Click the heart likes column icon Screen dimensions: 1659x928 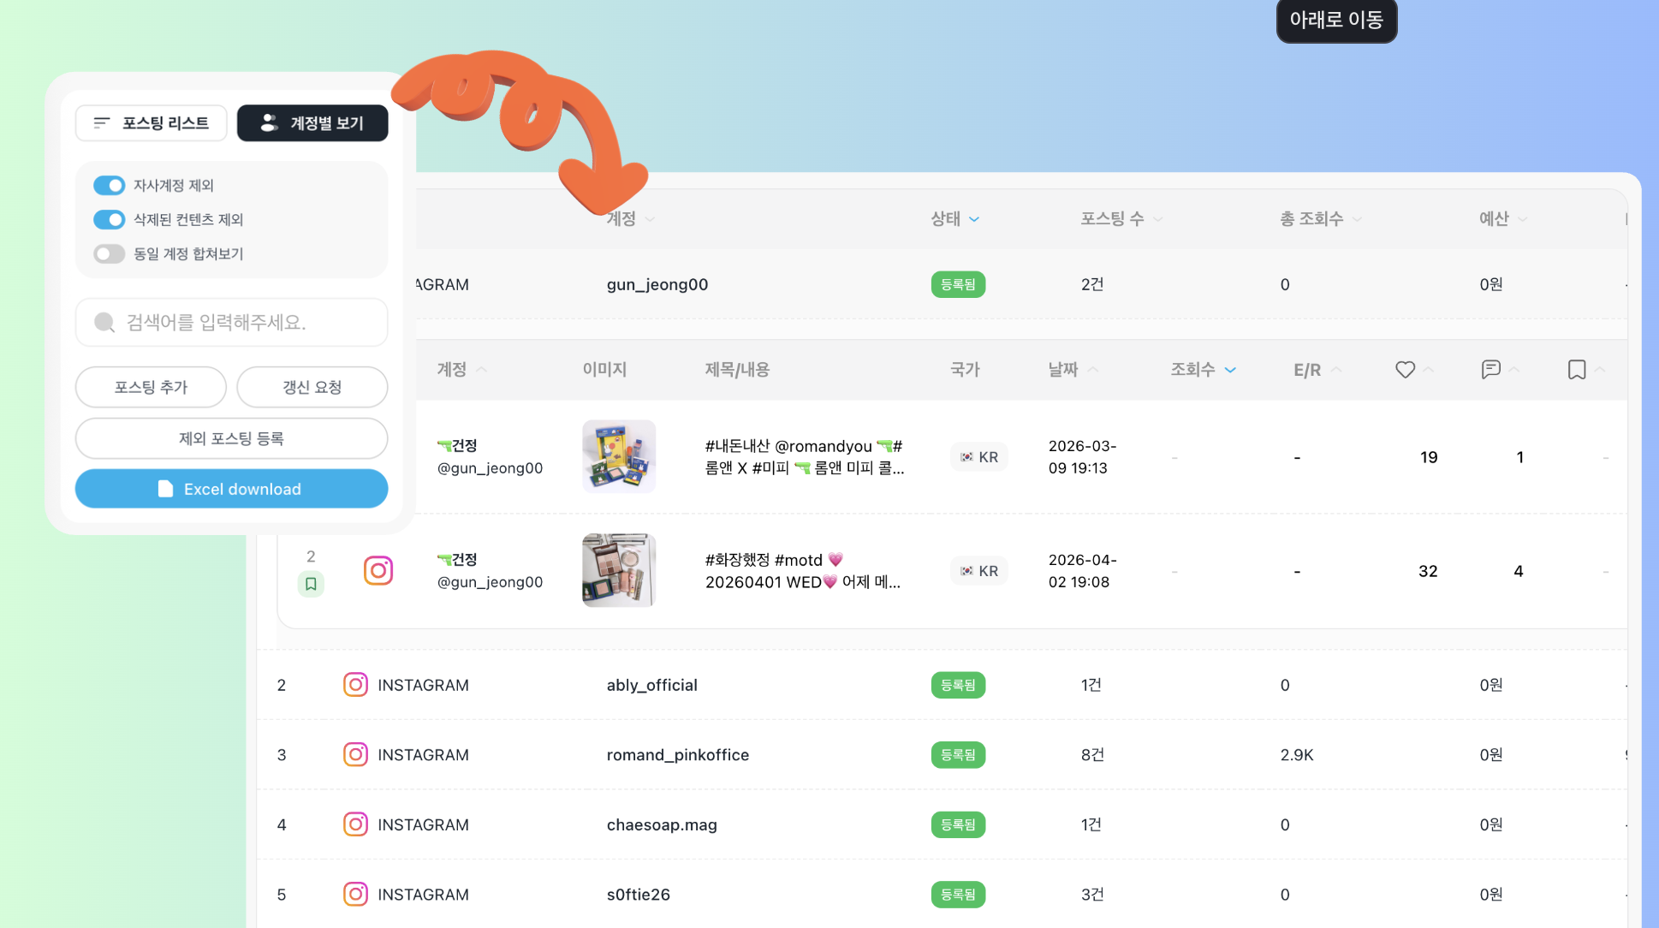[1405, 370]
